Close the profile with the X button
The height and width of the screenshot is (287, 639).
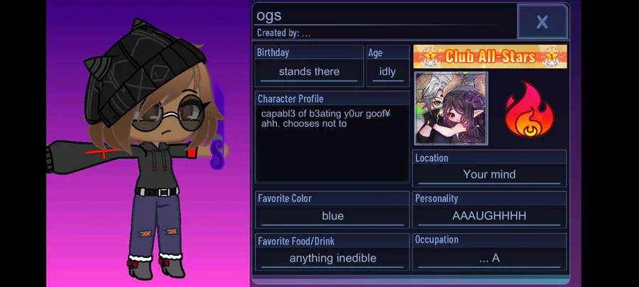point(542,21)
